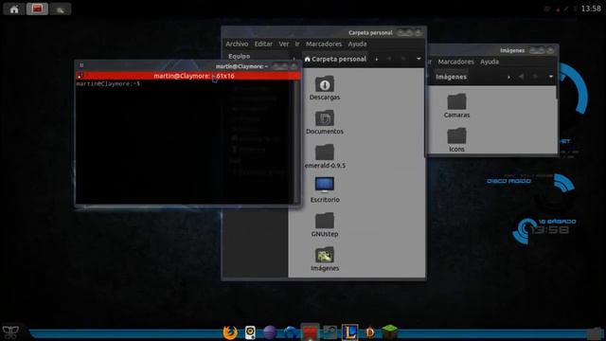Click Carpeta personal path button
606x341 pixels.
pyautogui.click(x=335, y=59)
